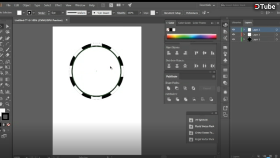This screenshot has height=158, width=280.
Task: Open the stroke weight dropdown
Action: 63,13
